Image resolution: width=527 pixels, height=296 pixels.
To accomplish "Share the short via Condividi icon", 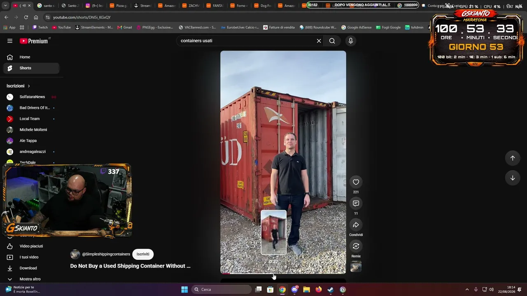I will point(356,225).
